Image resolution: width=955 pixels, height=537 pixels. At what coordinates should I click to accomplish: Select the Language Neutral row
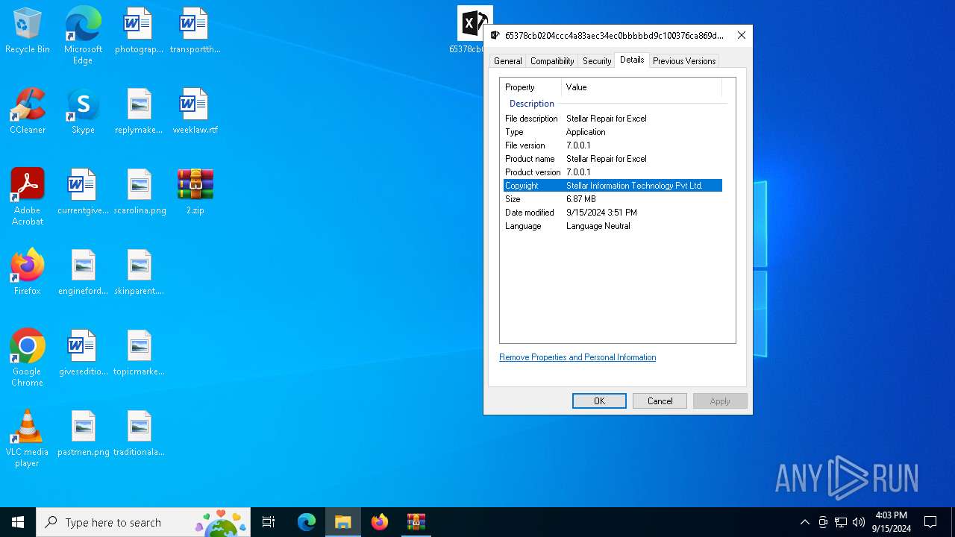(x=613, y=226)
